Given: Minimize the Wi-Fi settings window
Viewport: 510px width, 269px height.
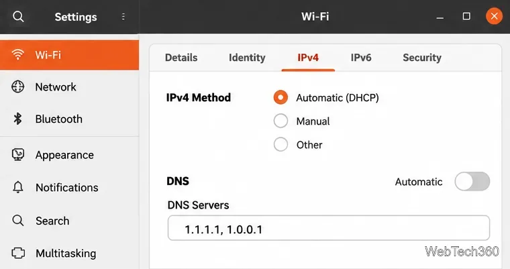Looking at the screenshot, I should click(440, 17).
